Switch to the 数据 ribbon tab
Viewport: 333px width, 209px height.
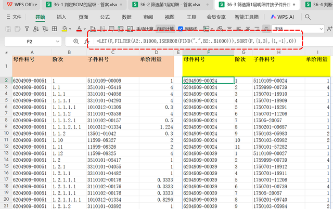126,17
